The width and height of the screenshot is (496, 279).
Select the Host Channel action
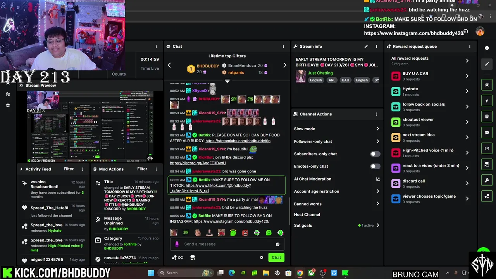(307, 215)
